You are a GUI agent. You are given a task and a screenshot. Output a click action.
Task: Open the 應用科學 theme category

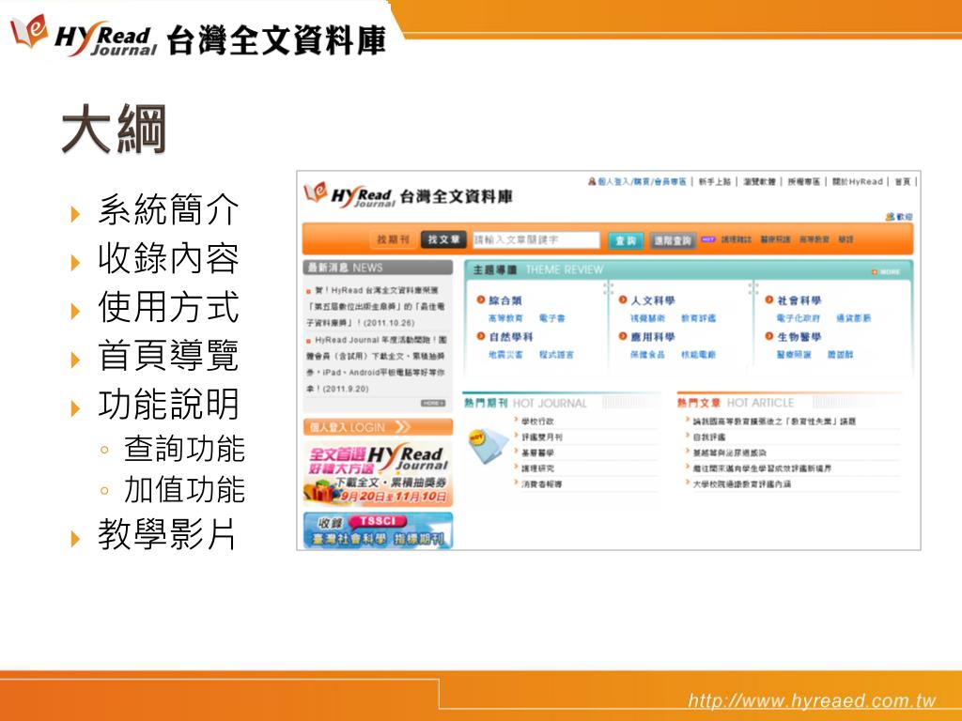pyautogui.click(x=652, y=337)
